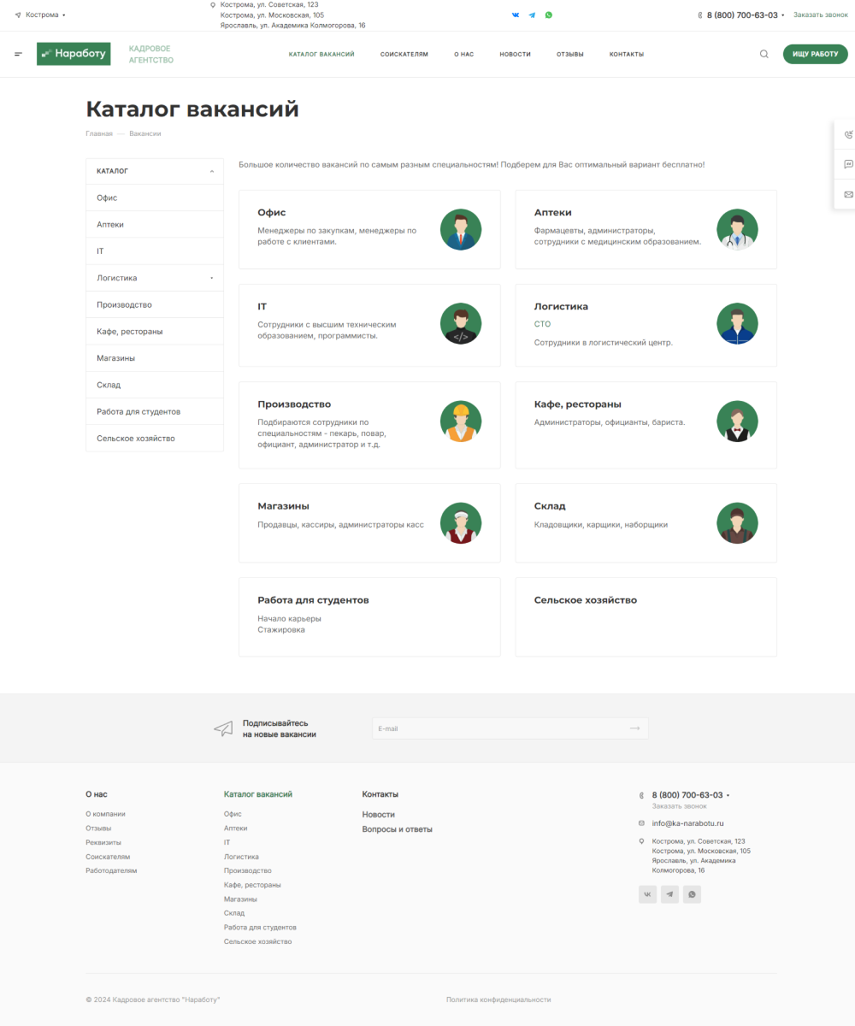Image resolution: width=855 pixels, height=1026 pixels.
Task: Expand the header phone number dropdown
Action: pos(782,15)
